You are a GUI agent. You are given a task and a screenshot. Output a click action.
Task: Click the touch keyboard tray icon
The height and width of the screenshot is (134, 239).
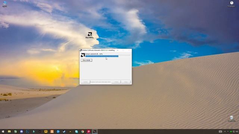220,131
